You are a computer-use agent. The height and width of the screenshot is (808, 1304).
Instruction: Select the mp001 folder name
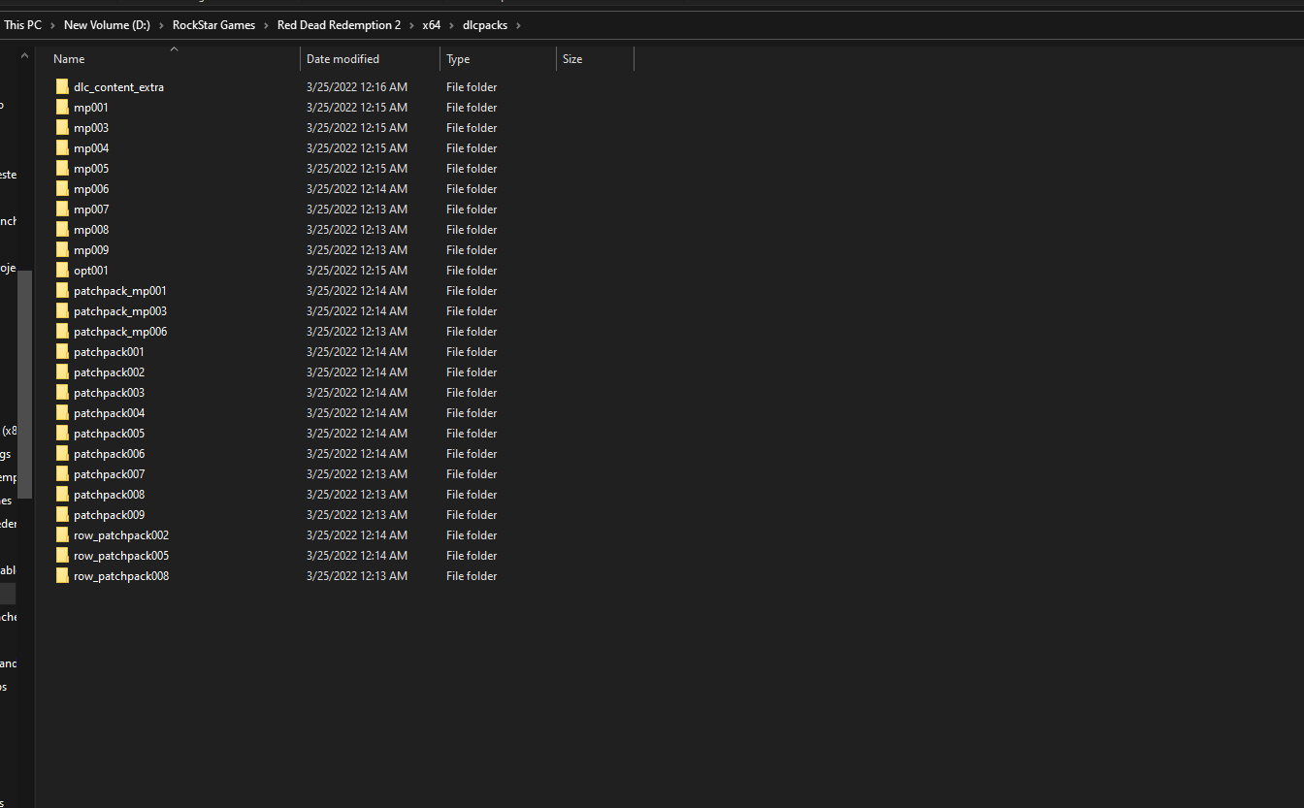coord(91,108)
